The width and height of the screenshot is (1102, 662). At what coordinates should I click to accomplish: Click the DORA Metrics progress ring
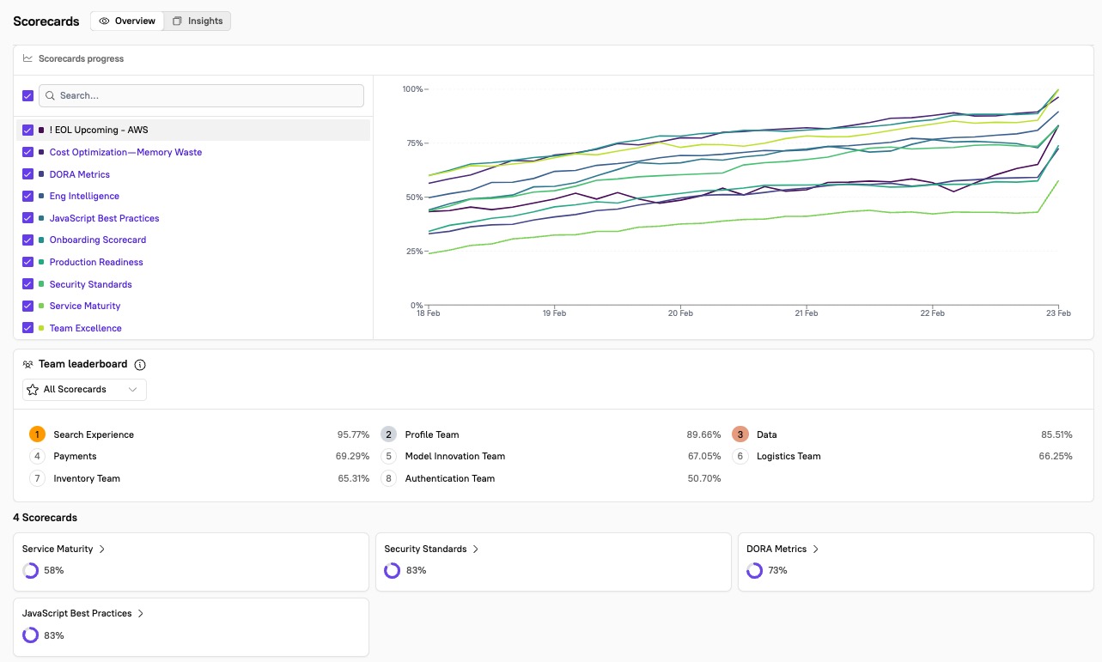755,571
